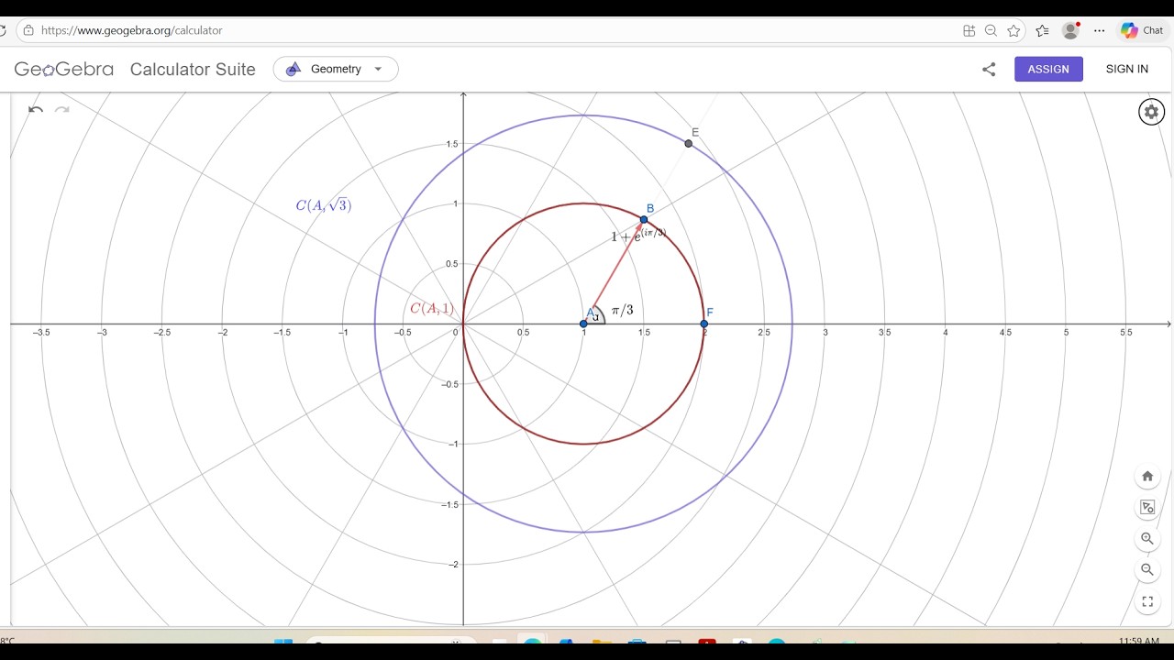Open the browser favorites list
Image resolution: width=1174 pixels, height=660 pixels.
1042,30
